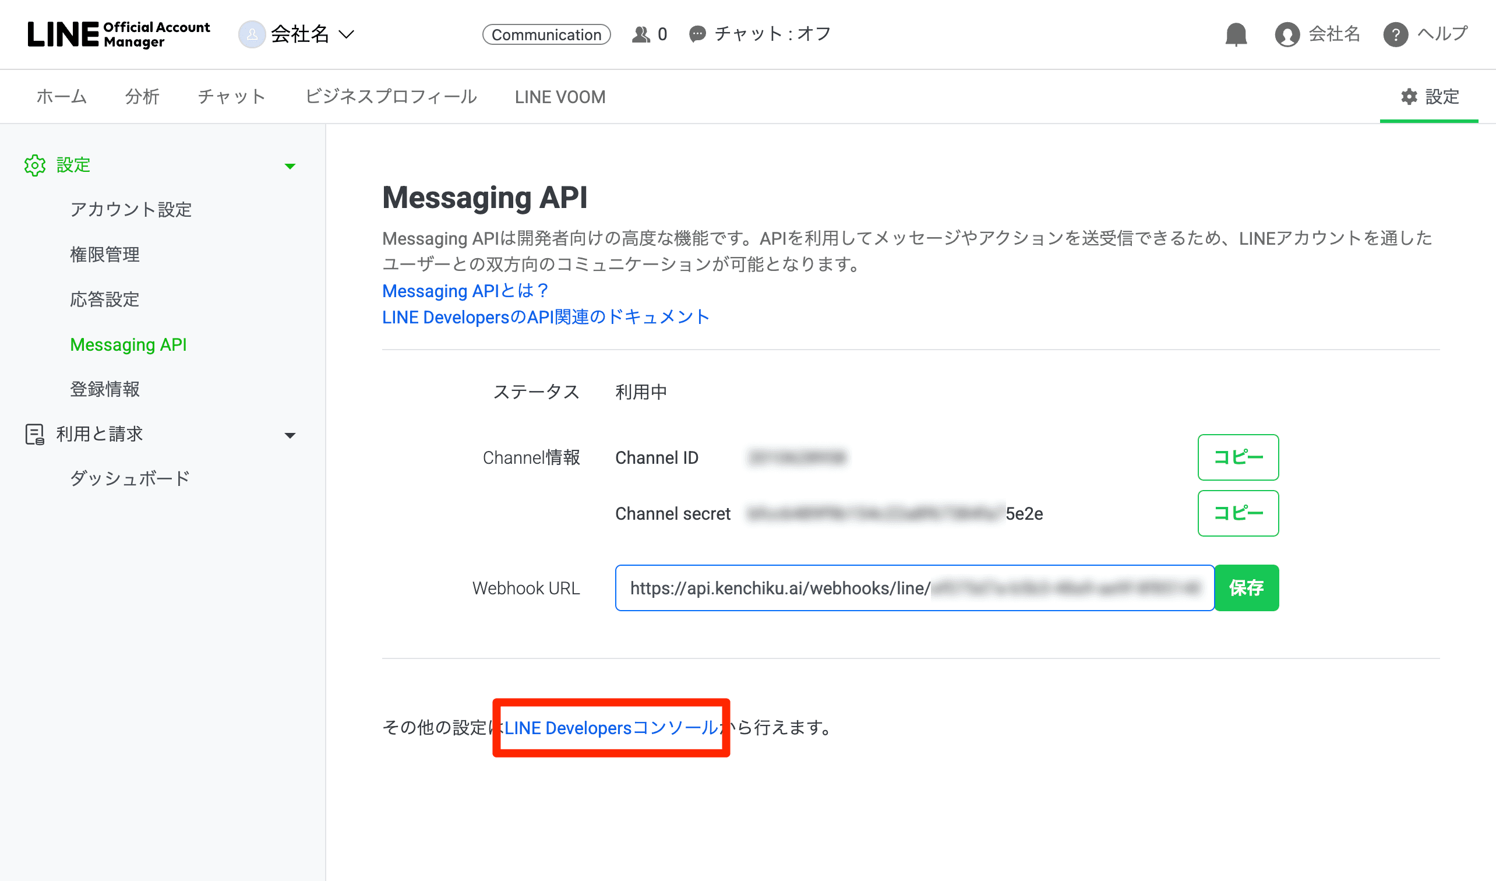This screenshot has height=881, width=1496.
Task: Click the green gear icon in sidebar
Action: [x=35, y=165]
